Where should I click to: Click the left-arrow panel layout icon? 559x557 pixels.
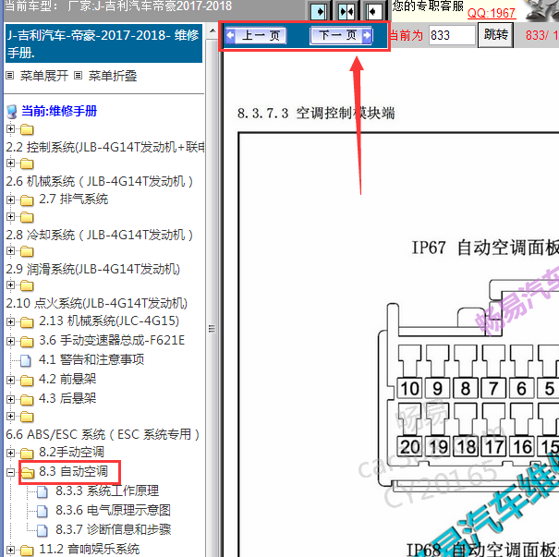click(x=374, y=12)
